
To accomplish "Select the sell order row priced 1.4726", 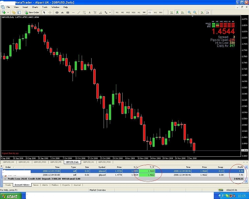I will tap(124, 171).
